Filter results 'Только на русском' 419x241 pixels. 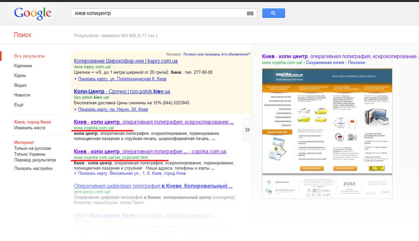coord(32,148)
